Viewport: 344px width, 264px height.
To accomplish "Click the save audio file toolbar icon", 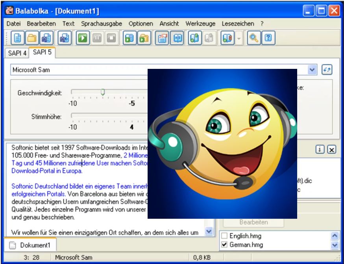I will (65, 38).
